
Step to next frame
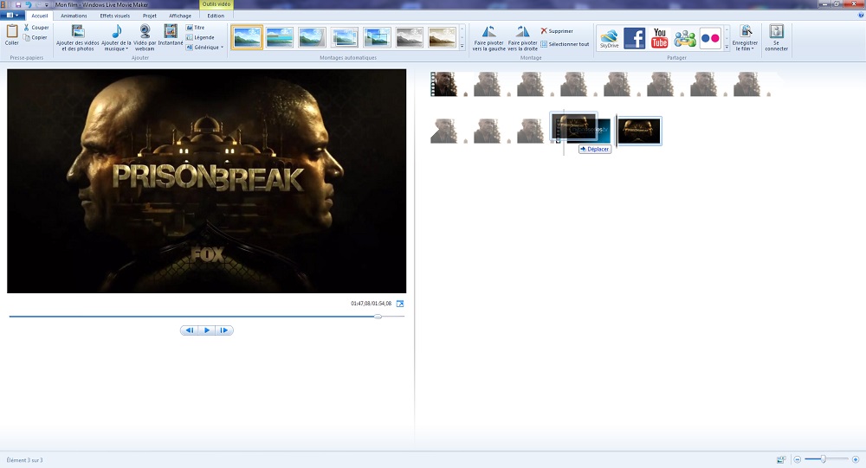pyautogui.click(x=223, y=330)
